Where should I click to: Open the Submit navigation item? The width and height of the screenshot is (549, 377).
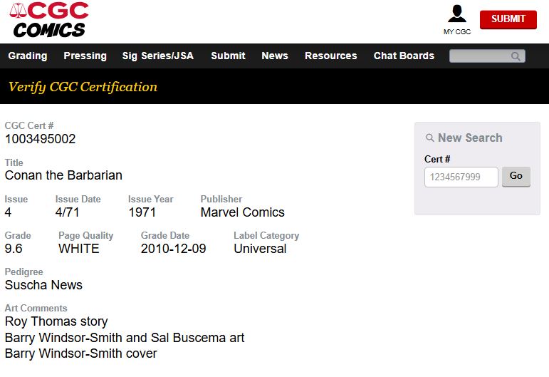[x=228, y=56]
